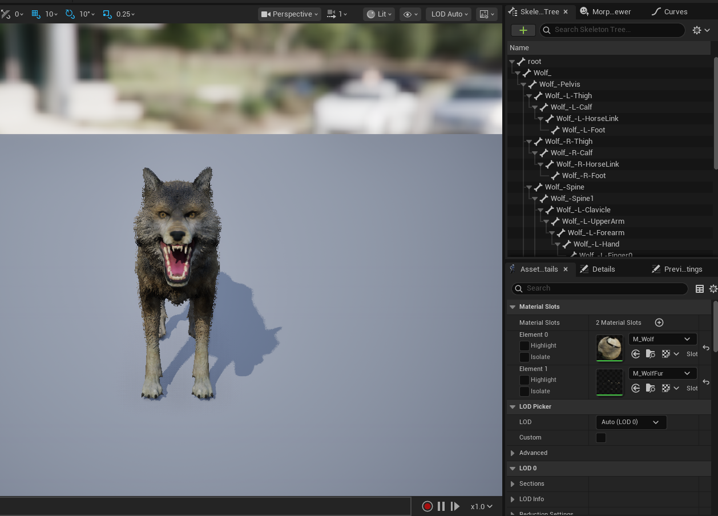
Task: Use selected asset for Element 0 material
Action: 636,354
